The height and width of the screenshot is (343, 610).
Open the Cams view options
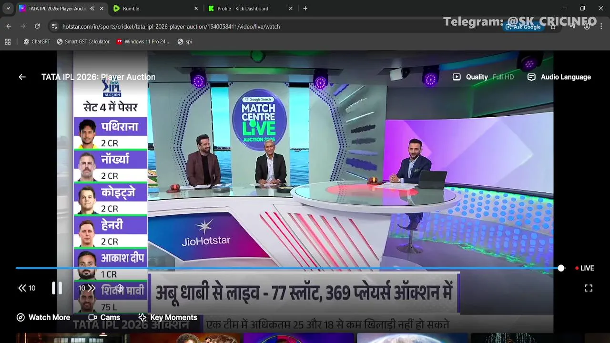tap(104, 317)
